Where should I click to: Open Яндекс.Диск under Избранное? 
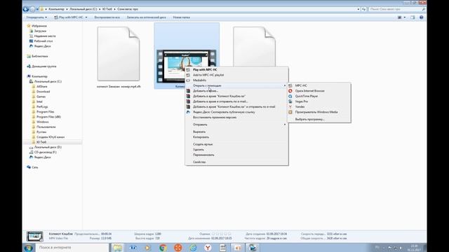click(42, 46)
